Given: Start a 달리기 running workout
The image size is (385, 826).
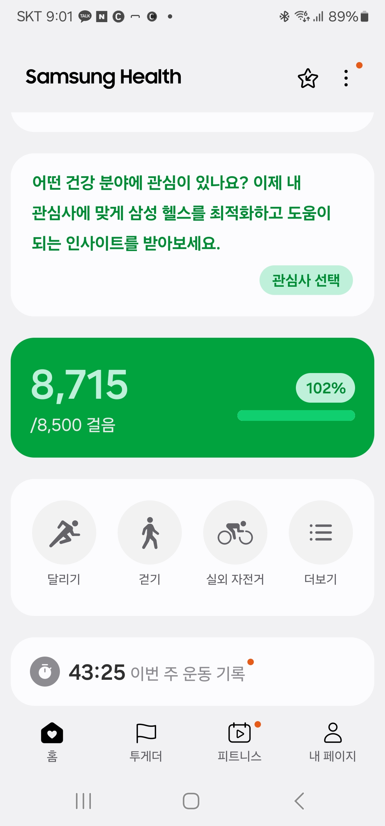Looking at the screenshot, I should tap(64, 532).
